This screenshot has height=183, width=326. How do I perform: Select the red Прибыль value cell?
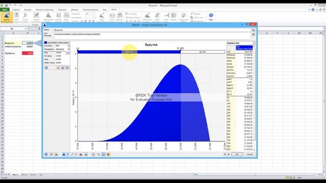point(28,53)
